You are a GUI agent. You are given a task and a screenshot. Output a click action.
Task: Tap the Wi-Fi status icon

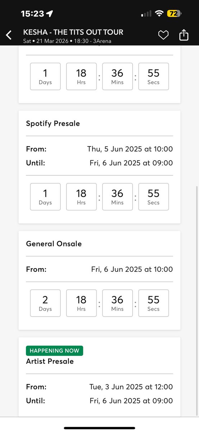[x=159, y=14]
